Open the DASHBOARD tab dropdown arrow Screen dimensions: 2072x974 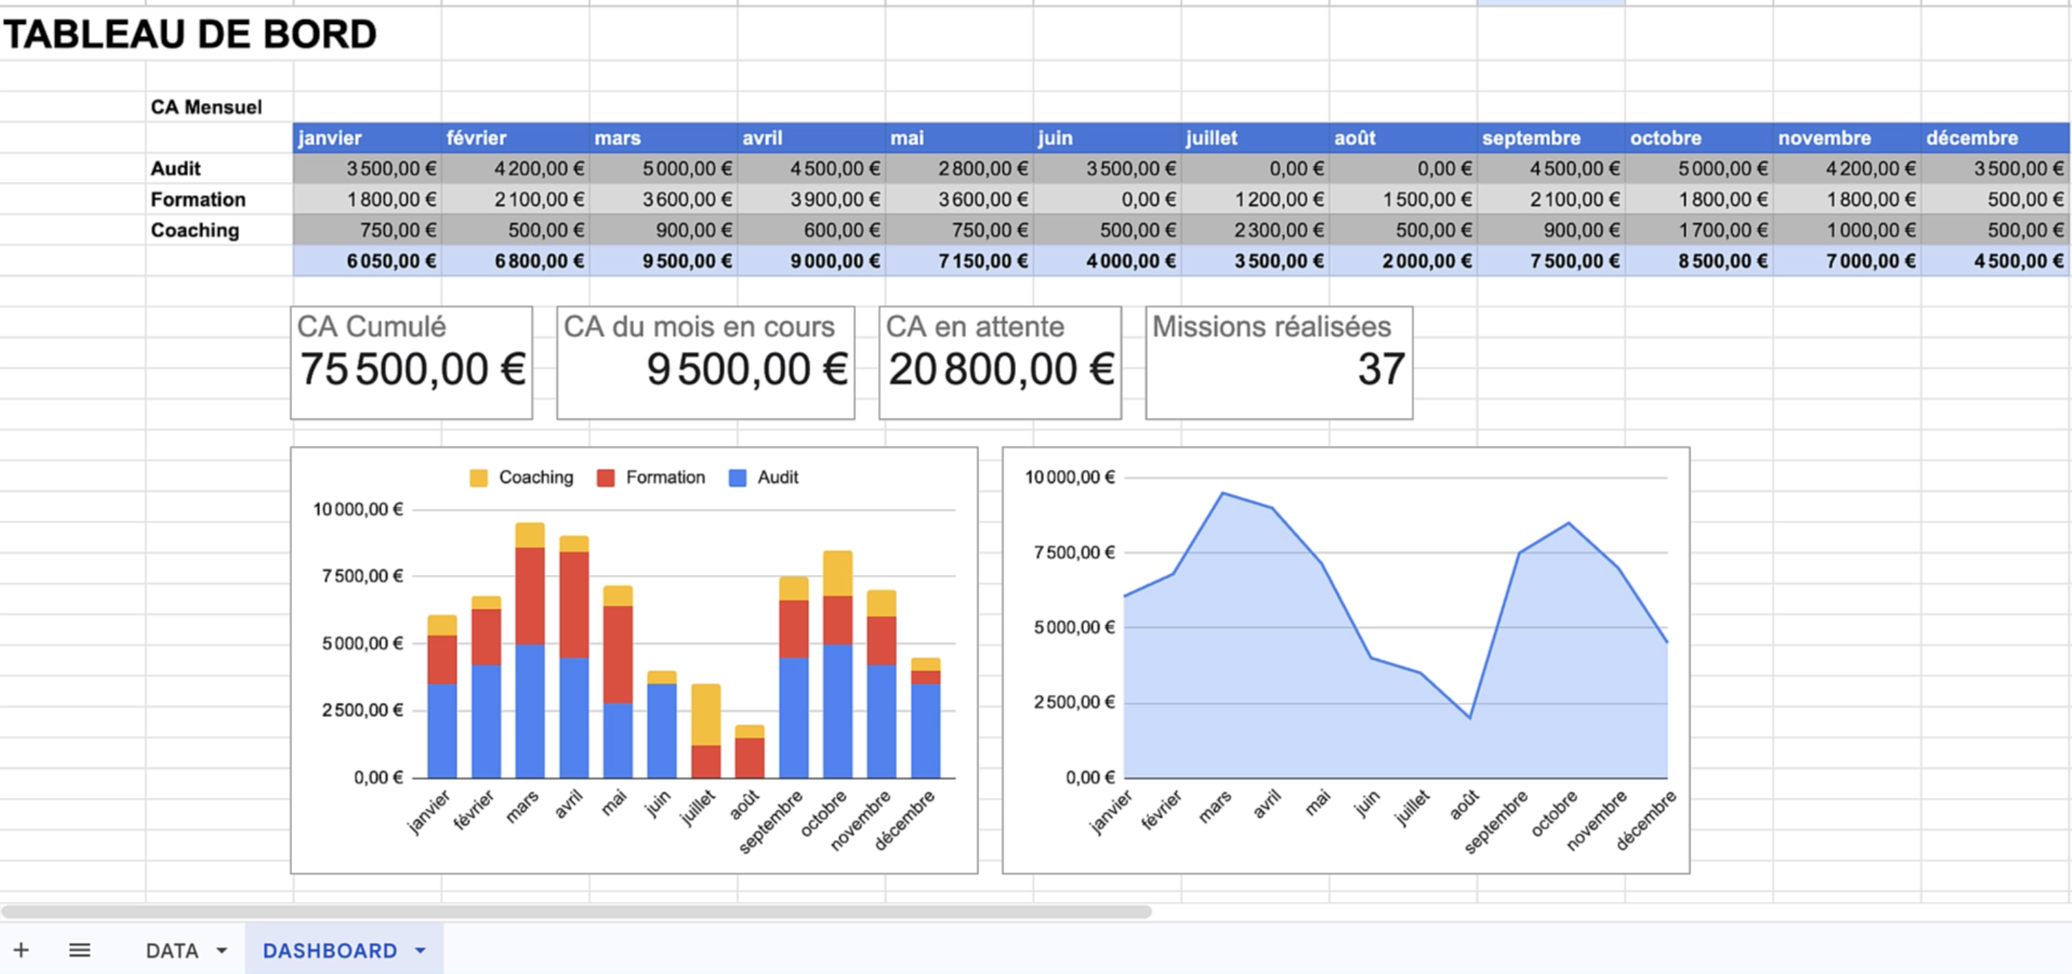point(420,951)
